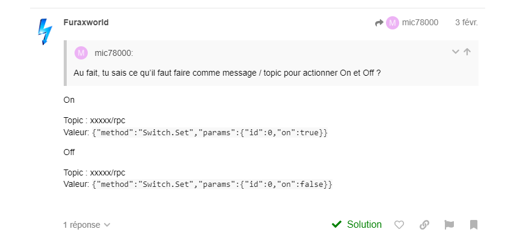Click the mic78000: name in the quote
The height and width of the screenshot is (241, 508).
(x=114, y=53)
